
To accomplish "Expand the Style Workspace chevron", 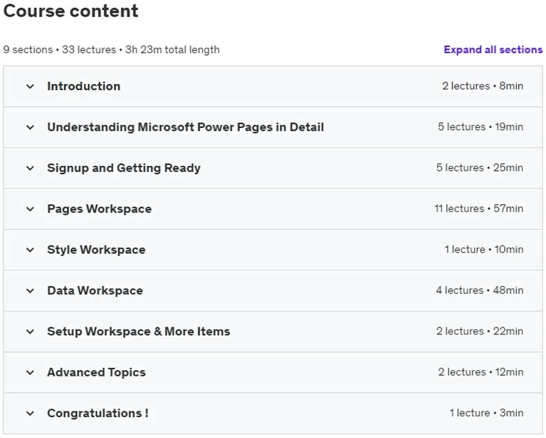I will tap(30, 250).
